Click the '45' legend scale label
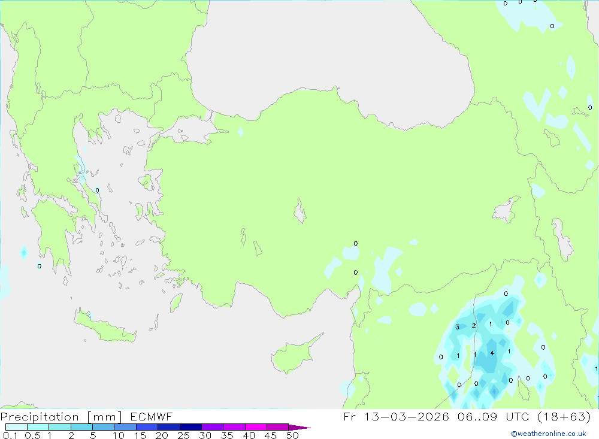Image resolution: width=599 pixels, height=439 pixels. 271,435
